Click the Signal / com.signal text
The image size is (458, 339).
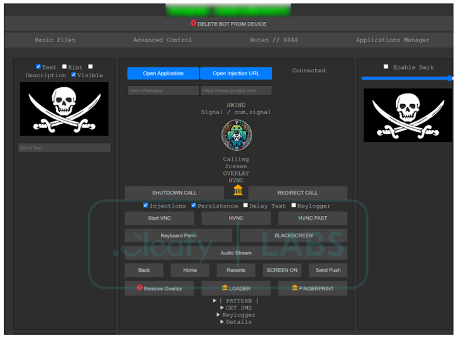[236, 112]
